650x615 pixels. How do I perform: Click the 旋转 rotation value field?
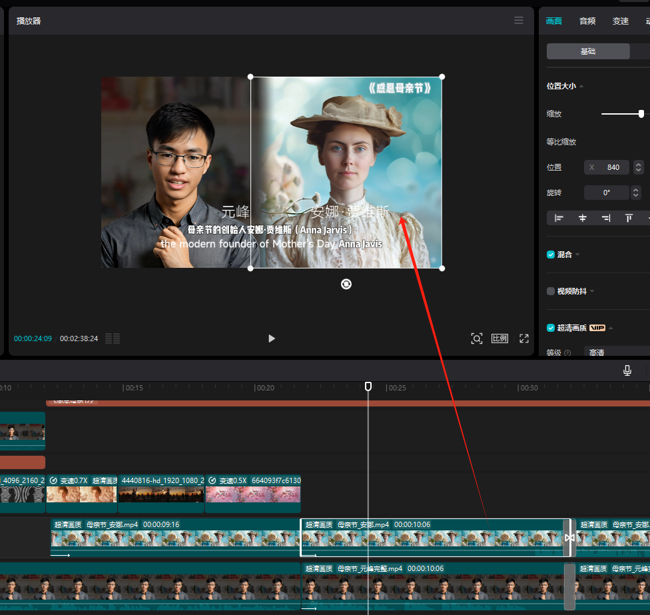pos(607,193)
